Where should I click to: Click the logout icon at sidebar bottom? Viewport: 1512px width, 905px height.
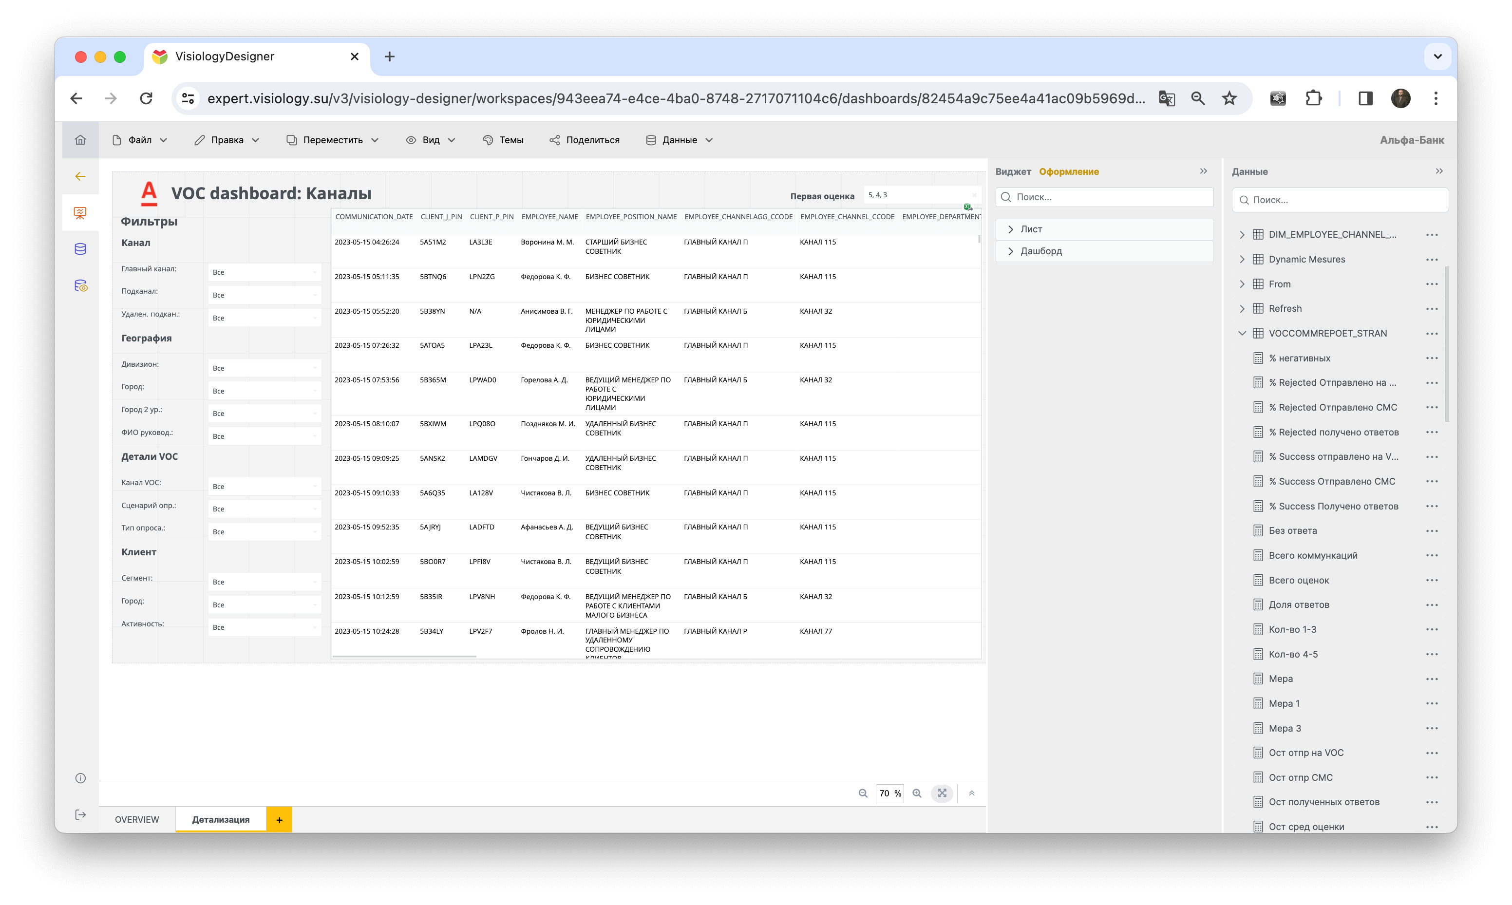point(80,815)
